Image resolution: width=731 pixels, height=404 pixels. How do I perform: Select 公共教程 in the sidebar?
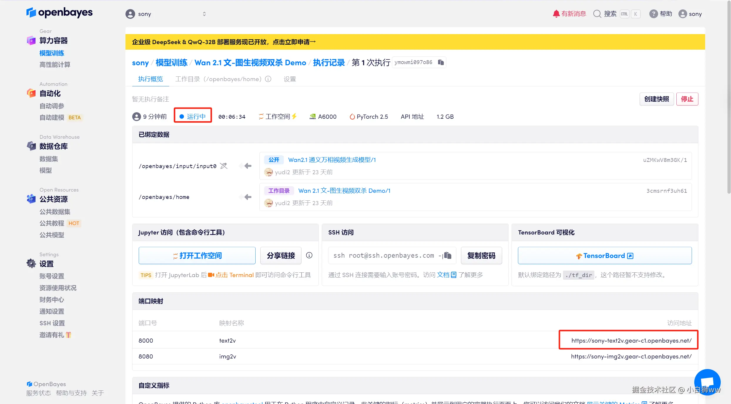(x=52, y=223)
